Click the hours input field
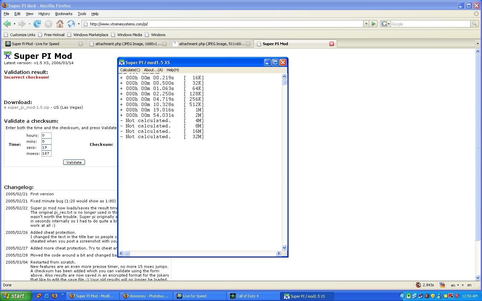 tap(46, 135)
